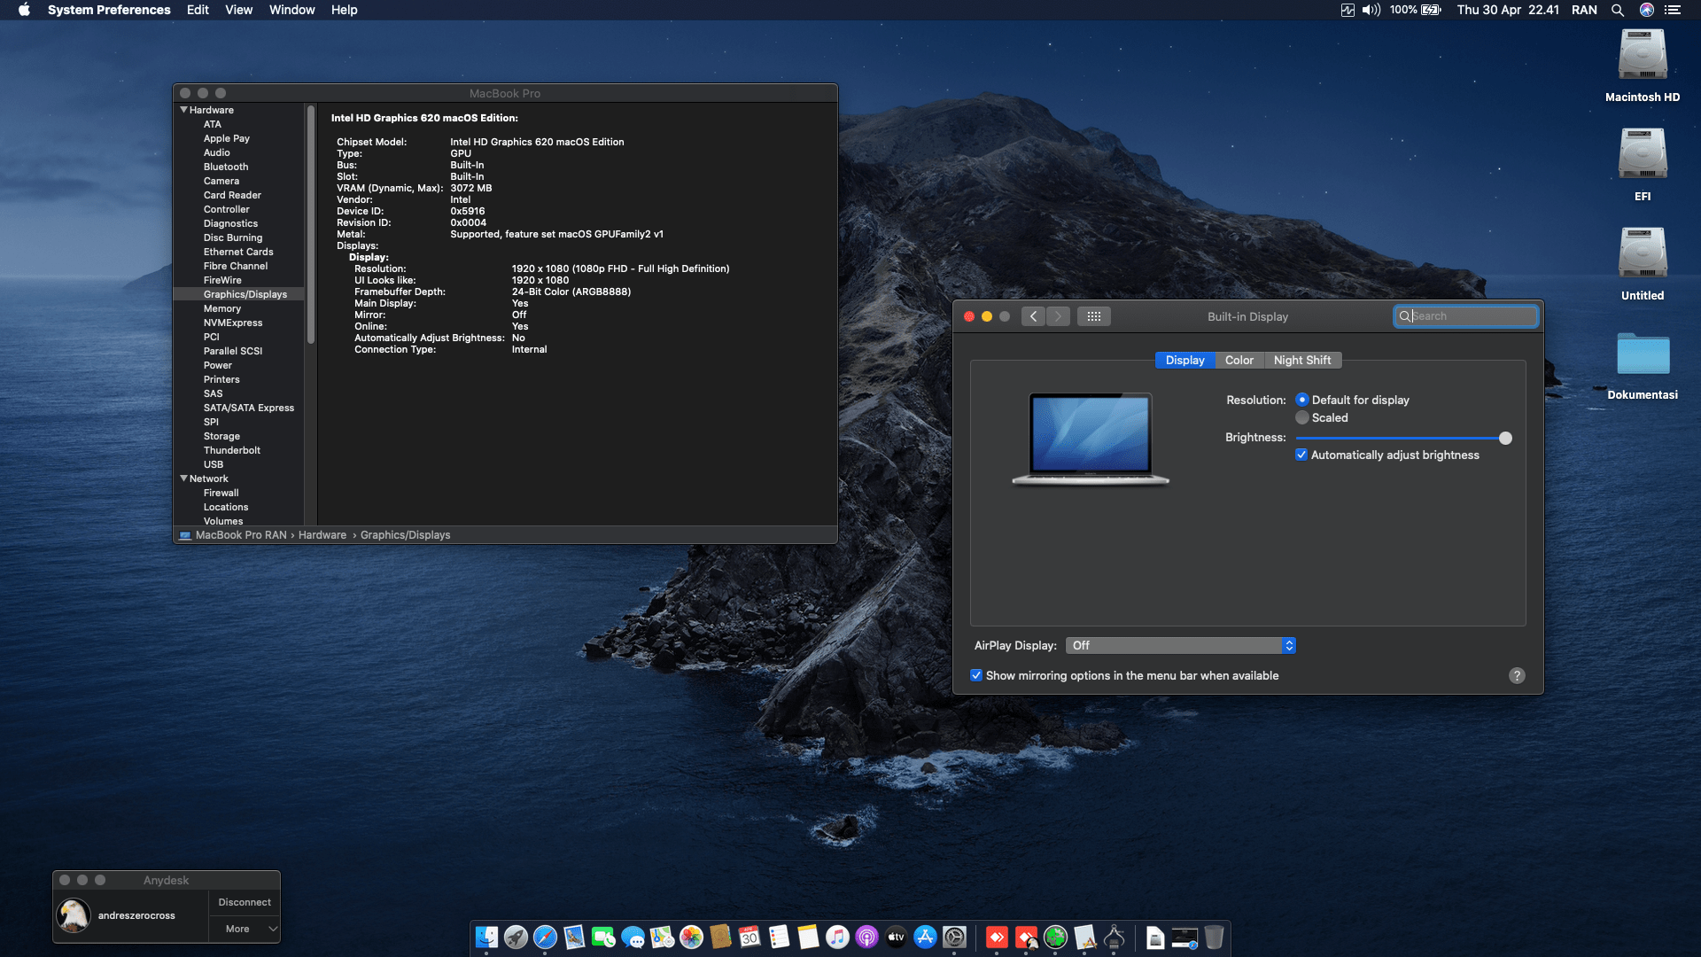Open Photos from the dock
Image resolution: width=1701 pixels, height=957 pixels.
point(691,937)
